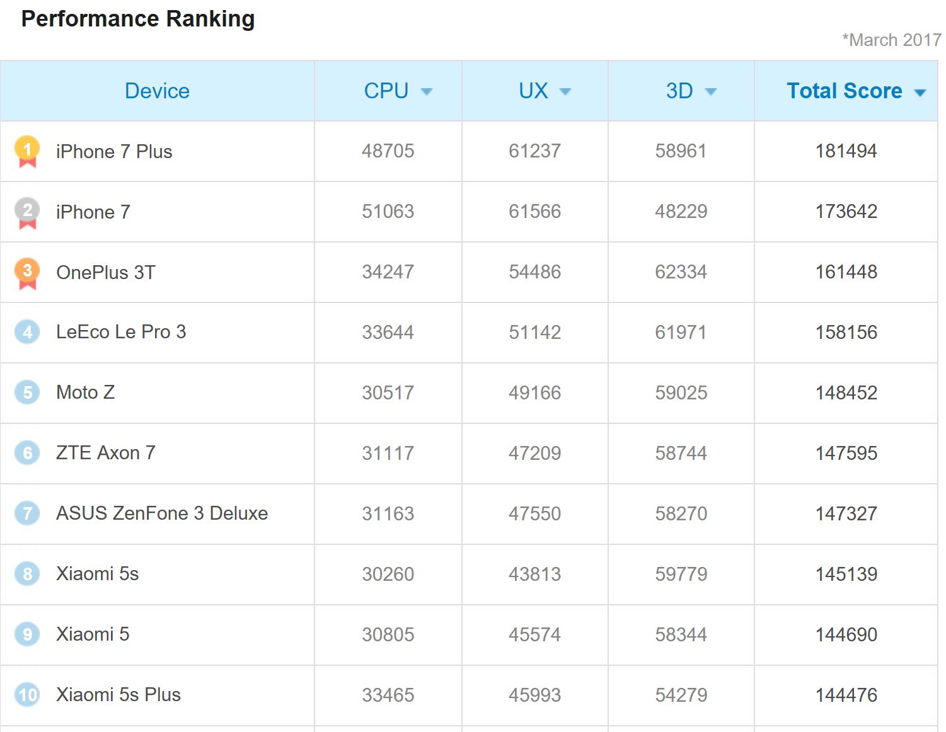Click the Device column header

click(x=157, y=91)
